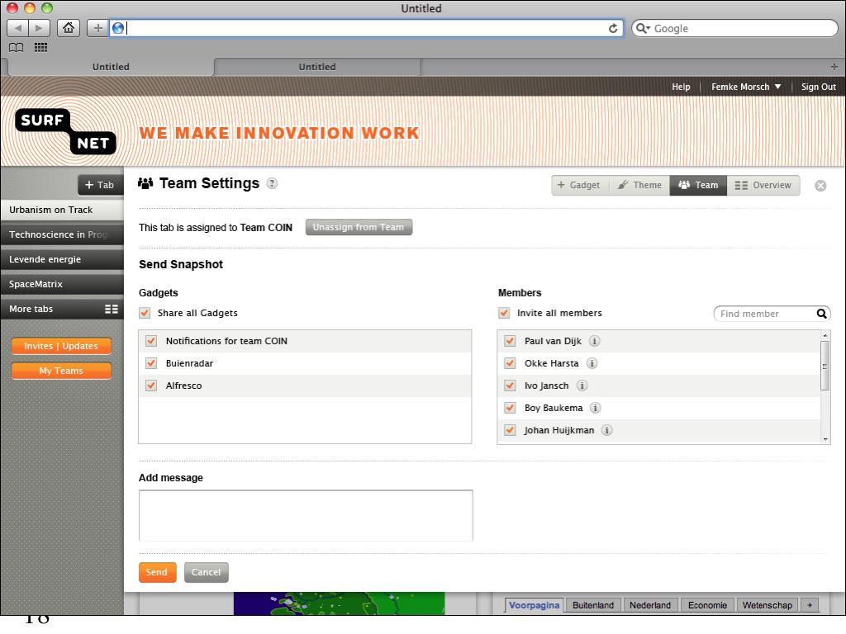
Task: Open tab list icon beside More tabs
Action: [112, 309]
